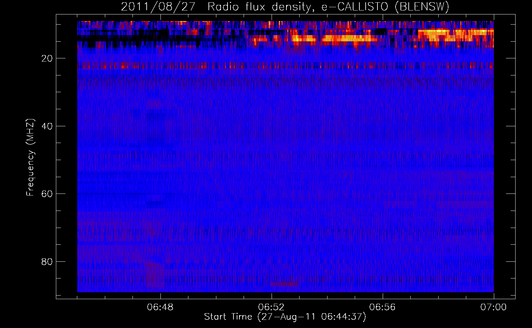This screenshot has width=532, height=328.
Task: Click the plot title text '2011/08/27 Radio flux density, e-CALLISTO (BLENSW)'
Action: tap(285, 7)
